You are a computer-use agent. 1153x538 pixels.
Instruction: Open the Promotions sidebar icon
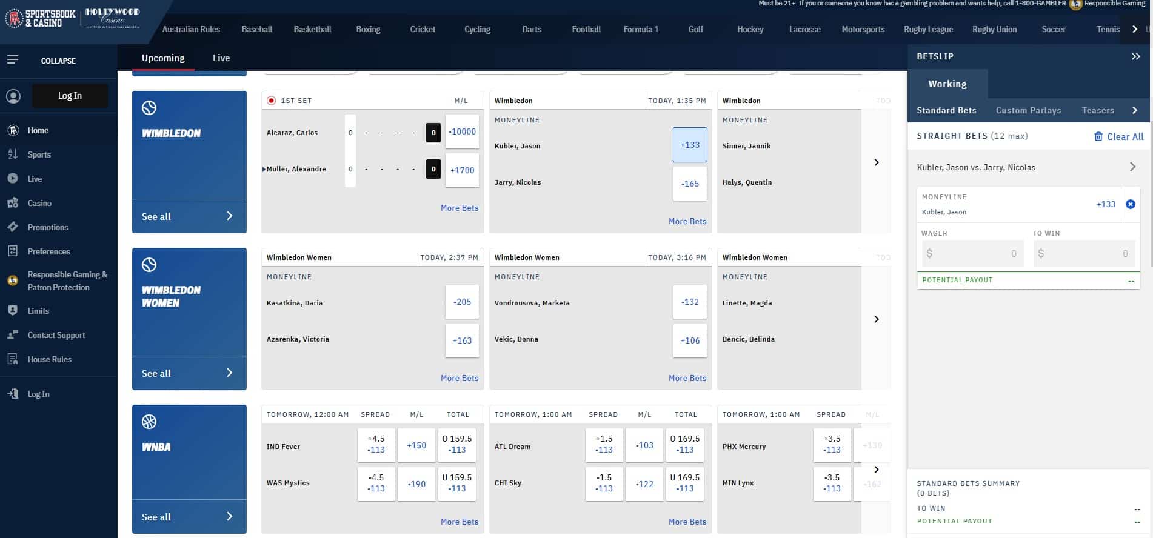coord(13,227)
